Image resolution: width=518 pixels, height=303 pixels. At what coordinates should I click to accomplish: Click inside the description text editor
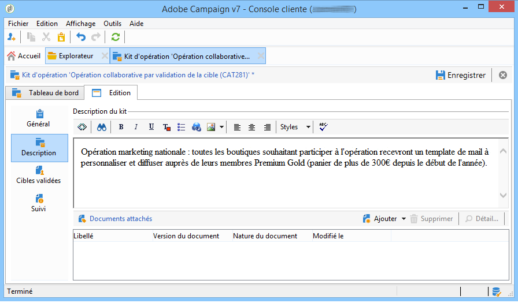point(286,173)
